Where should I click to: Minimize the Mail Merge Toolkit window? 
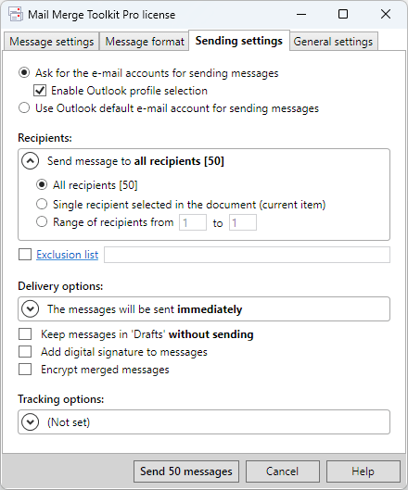click(x=301, y=14)
